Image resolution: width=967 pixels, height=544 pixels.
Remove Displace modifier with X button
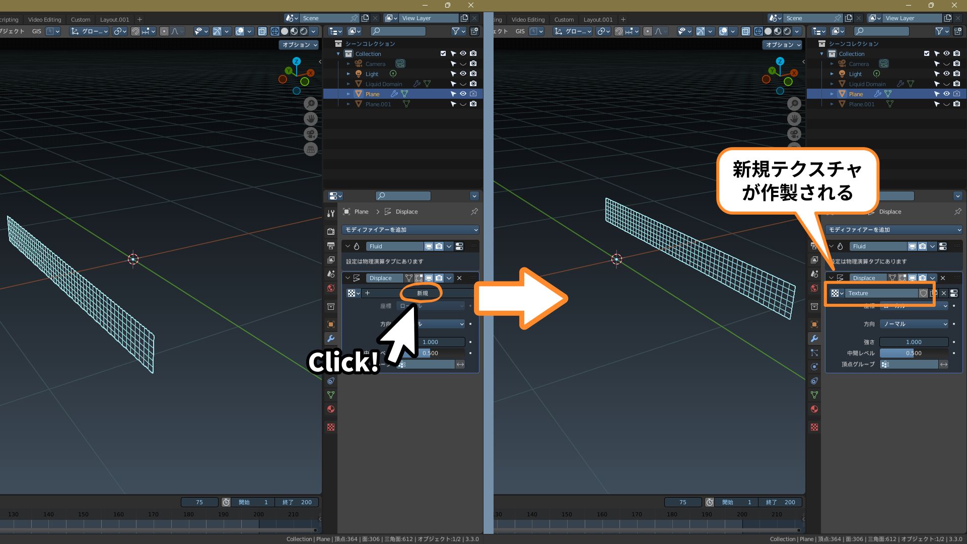click(459, 278)
